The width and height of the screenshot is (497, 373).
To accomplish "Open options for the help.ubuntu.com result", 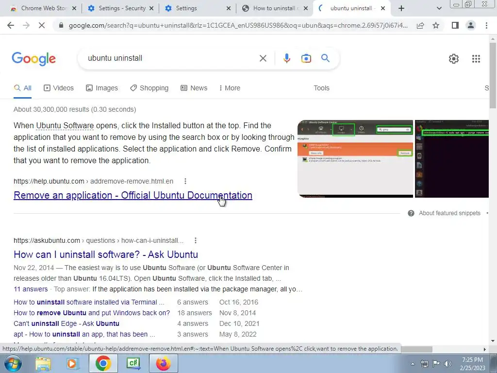I will coord(185,181).
